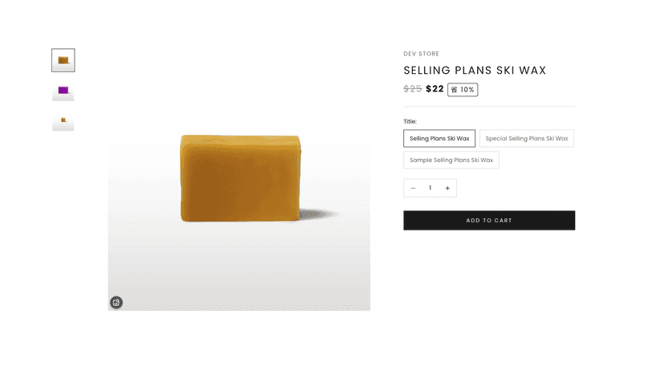This screenshot has height=374, width=665.
Task: Add the ski wax to cart
Action: (x=489, y=221)
